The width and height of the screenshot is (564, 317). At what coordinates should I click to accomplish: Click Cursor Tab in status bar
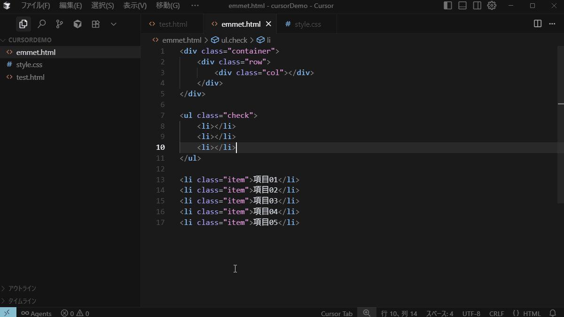[x=337, y=313]
